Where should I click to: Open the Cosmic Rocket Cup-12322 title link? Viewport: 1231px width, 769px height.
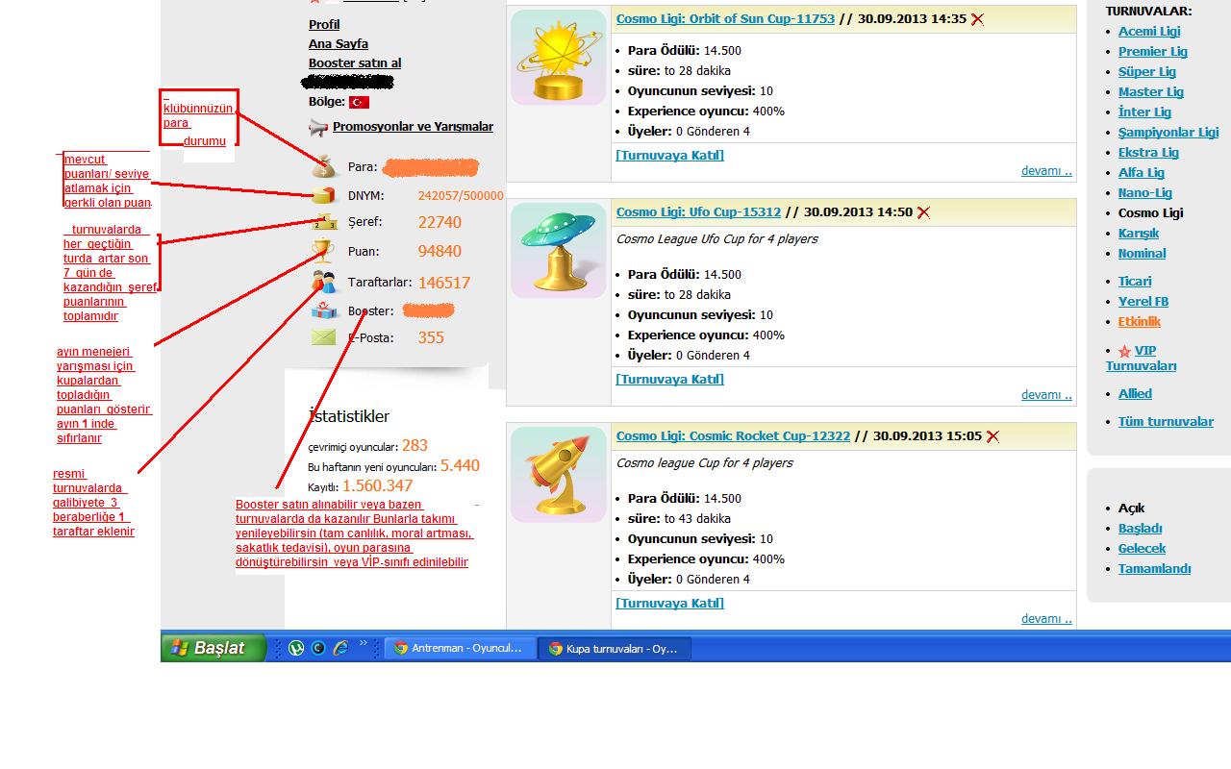coord(733,436)
